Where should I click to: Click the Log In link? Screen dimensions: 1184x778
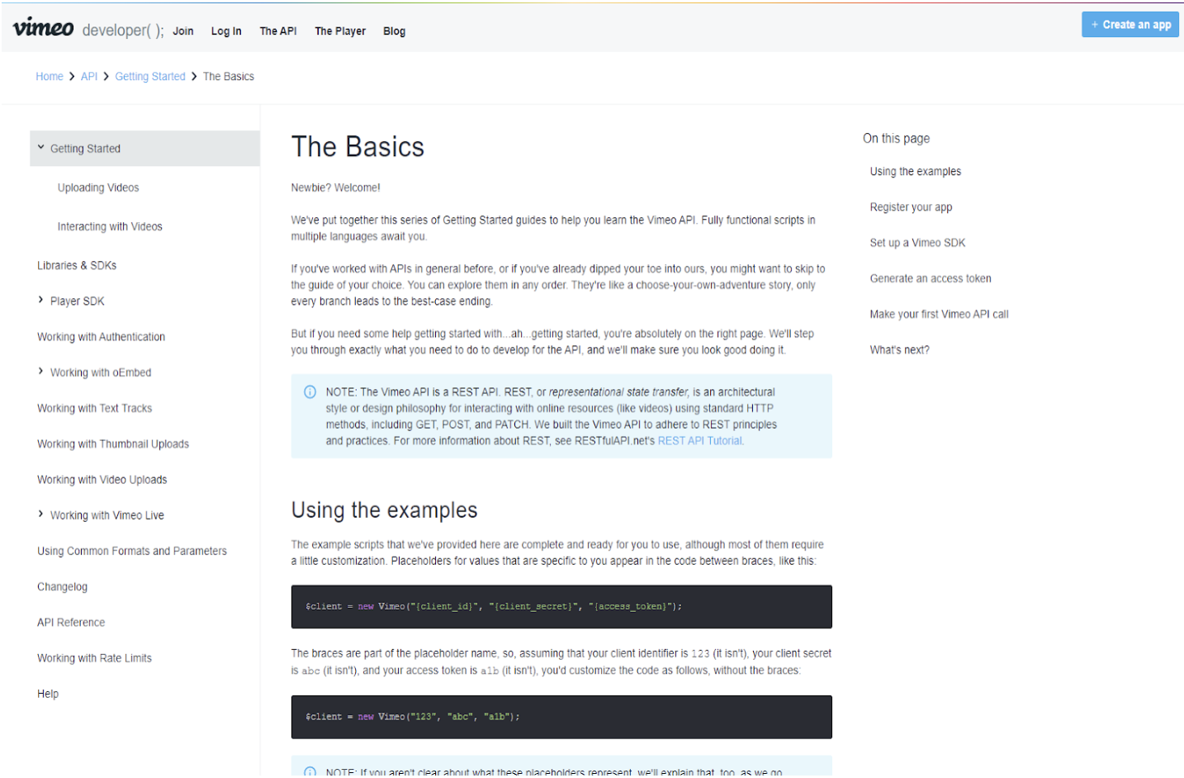(x=225, y=31)
